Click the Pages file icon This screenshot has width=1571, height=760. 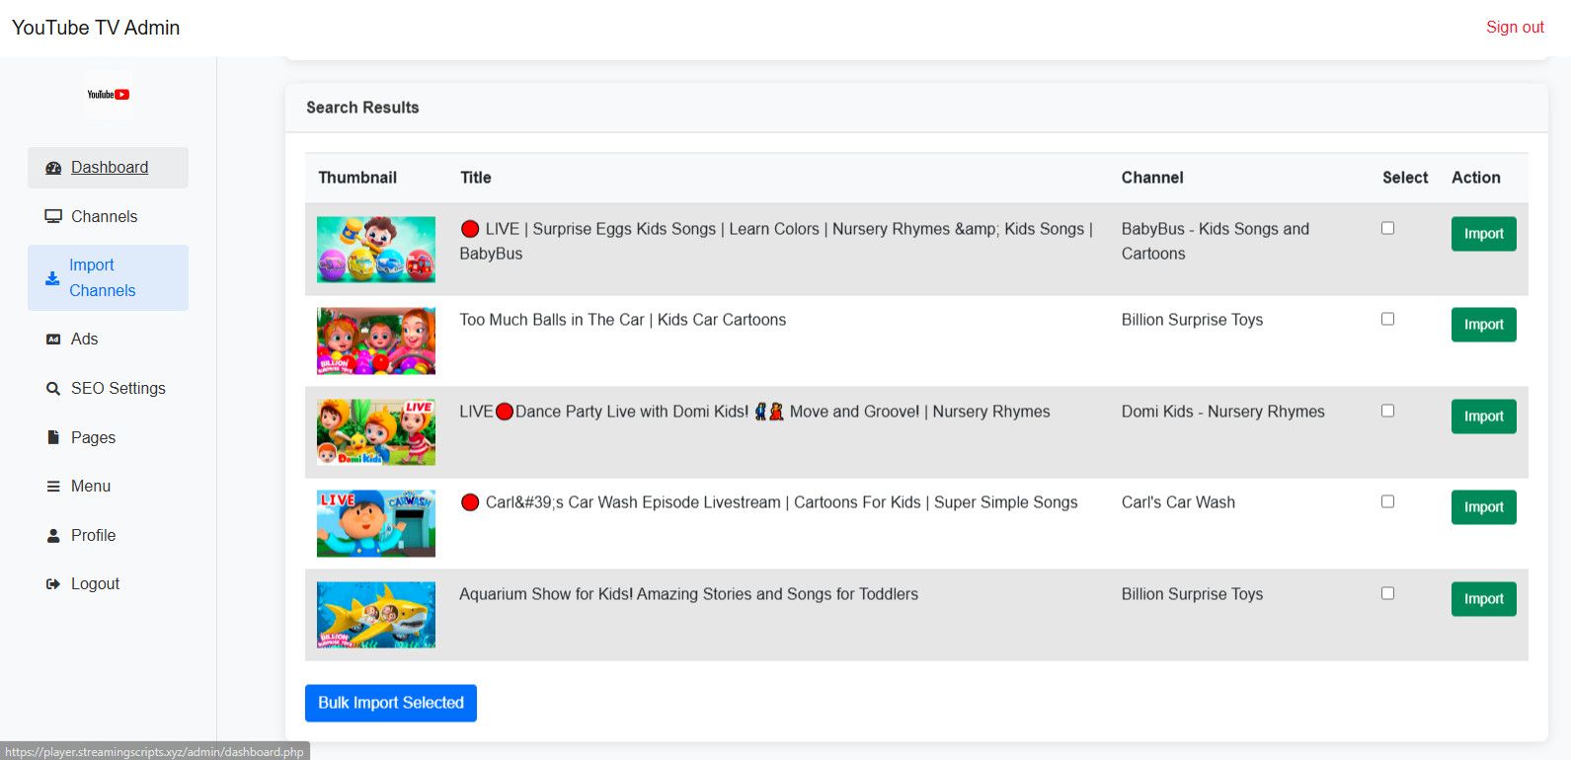53,437
